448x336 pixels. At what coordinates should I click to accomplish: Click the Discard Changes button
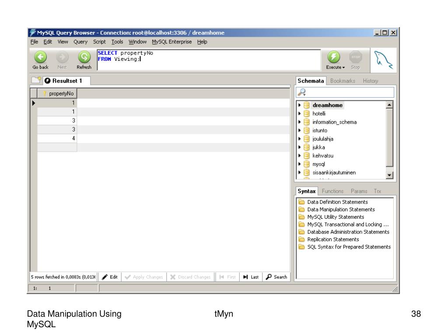coord(190,277)
